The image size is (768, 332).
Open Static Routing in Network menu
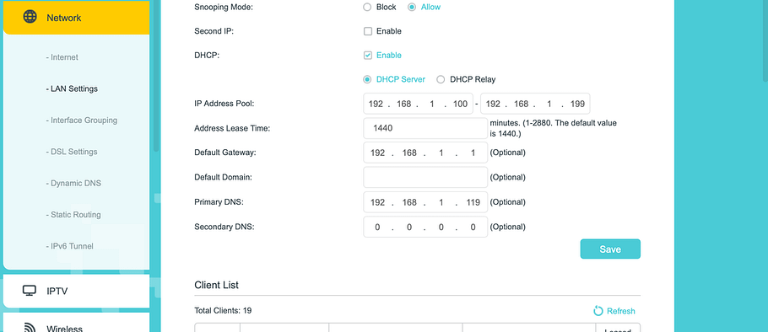pos(73,215)
